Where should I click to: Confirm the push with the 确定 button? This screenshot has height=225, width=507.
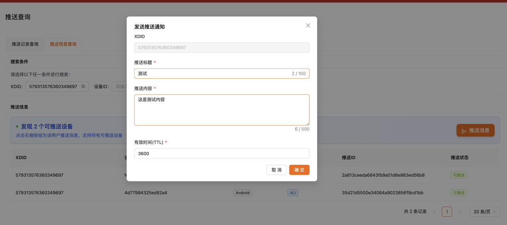(299, 170)
